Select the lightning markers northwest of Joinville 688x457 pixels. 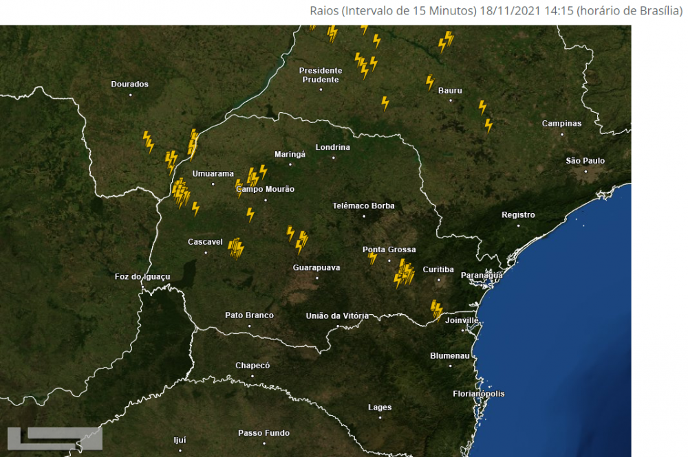coord(437,310)
